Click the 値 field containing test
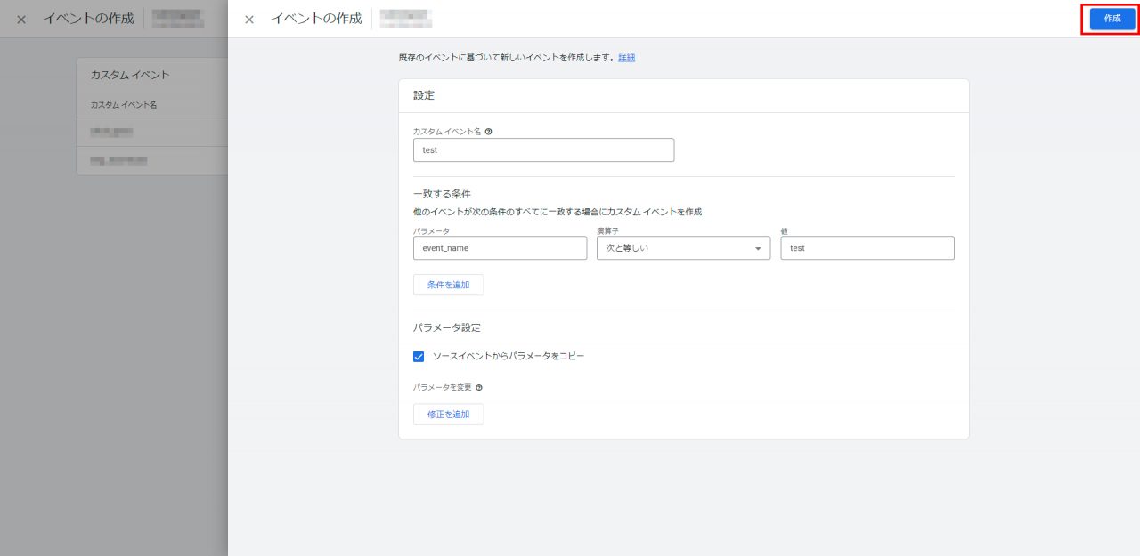 [x=867, y=248]
